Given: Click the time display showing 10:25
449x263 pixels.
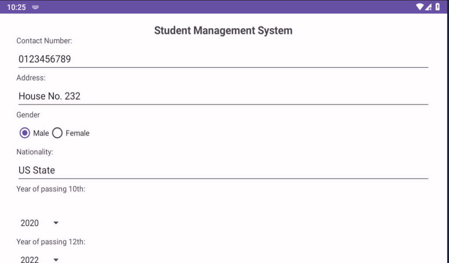Looking at the screenshot, I should click(16, 7).
